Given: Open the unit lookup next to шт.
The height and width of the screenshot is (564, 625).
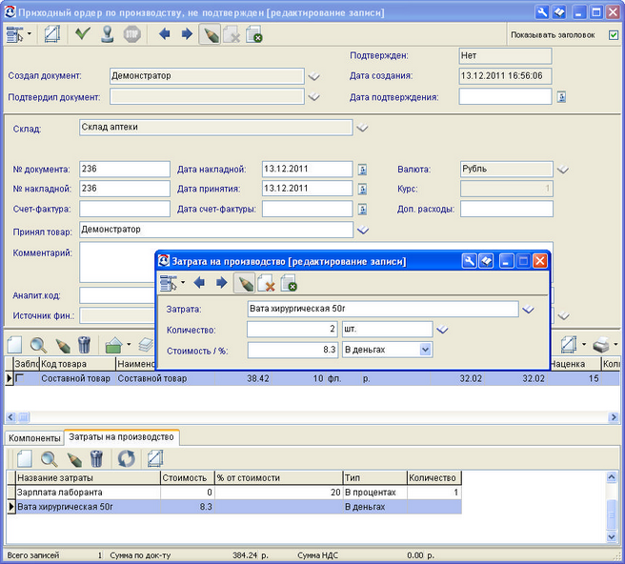Looking at the screenshot, I should (442, 330).
